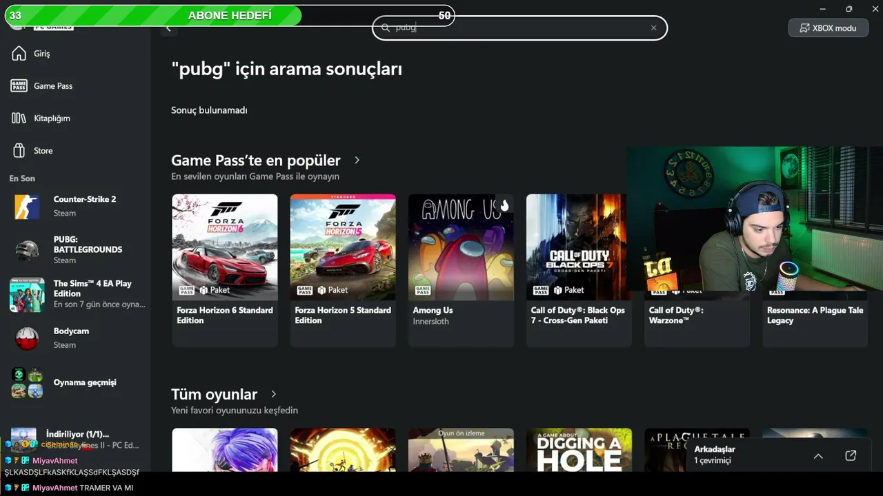Viewport: 883px width, 496px height.
Task: Switch to XBOX modu
Action: pyautogui.click(x=829, y=28)
